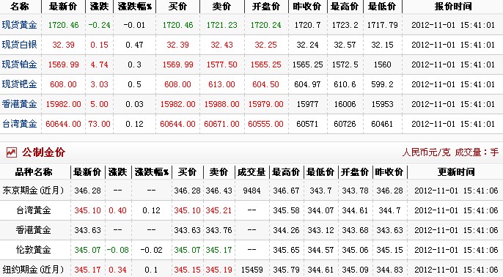Click the 纽约期金 latest price 345.17
This screenshot has height=277, width=503.
click(87, 270)
